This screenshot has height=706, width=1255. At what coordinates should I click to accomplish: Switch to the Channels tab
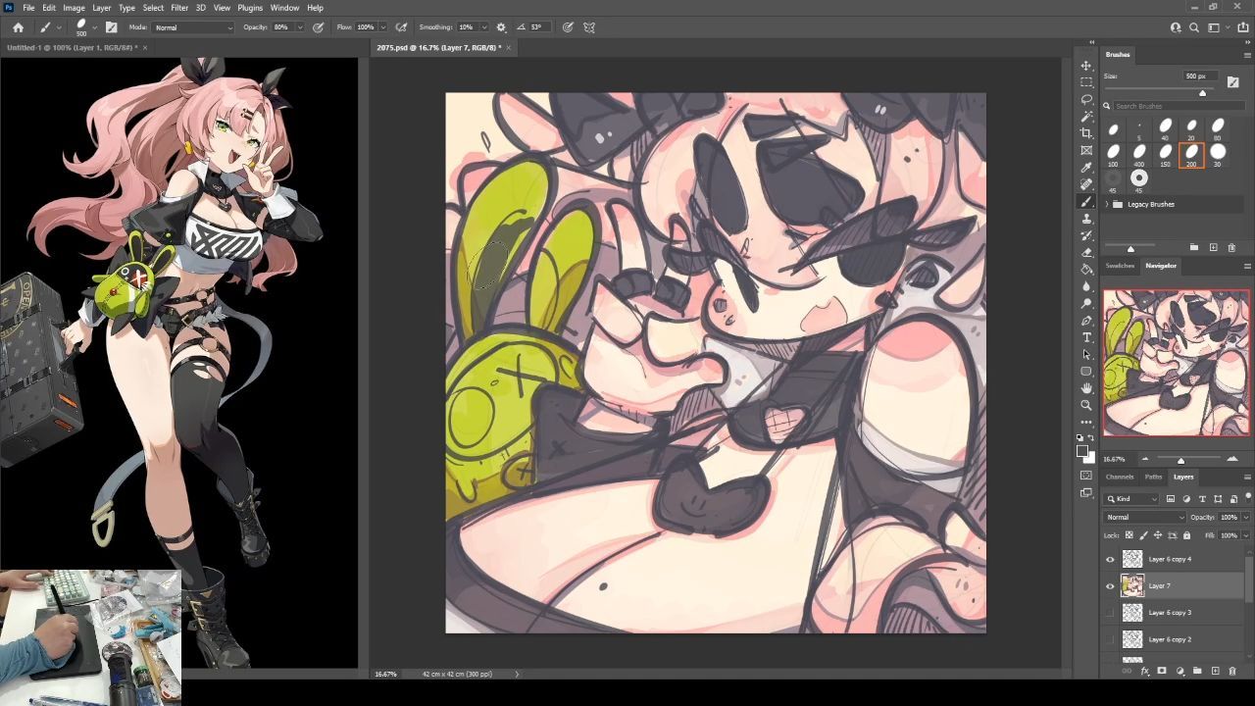pyautogui.click(x=1120, y=477)
